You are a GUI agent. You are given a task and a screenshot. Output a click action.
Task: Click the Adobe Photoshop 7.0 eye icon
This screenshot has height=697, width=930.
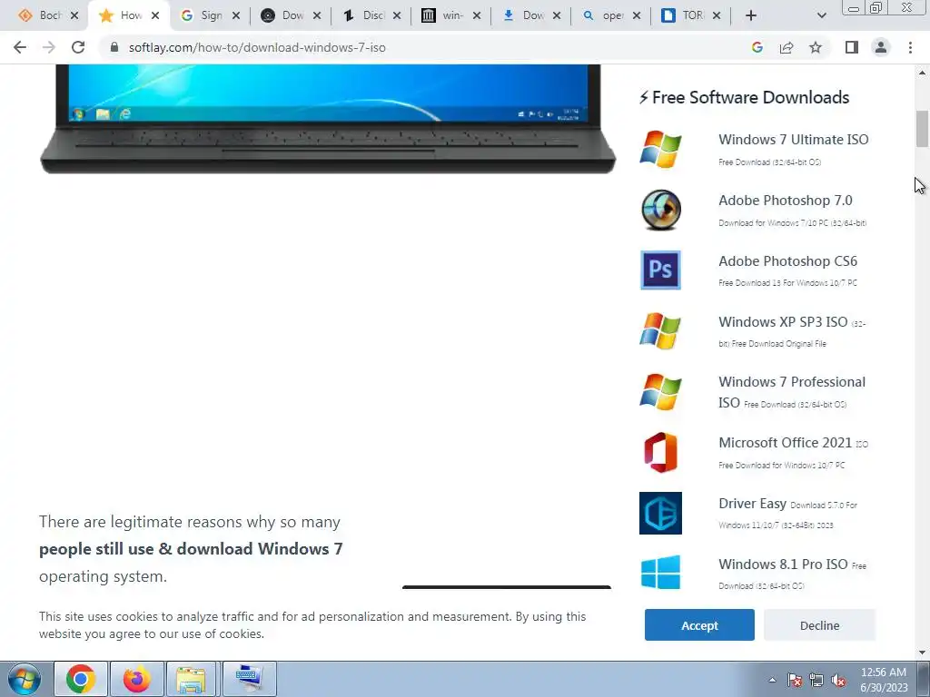[661, 210]
